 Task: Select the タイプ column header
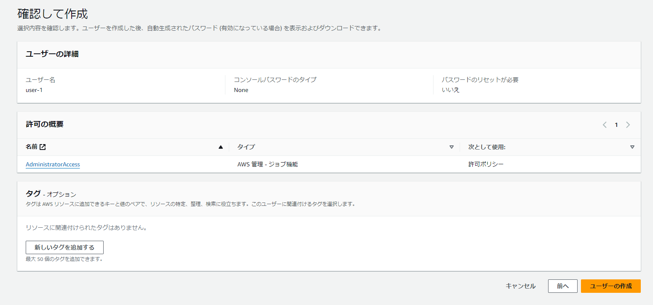point(244,147)
